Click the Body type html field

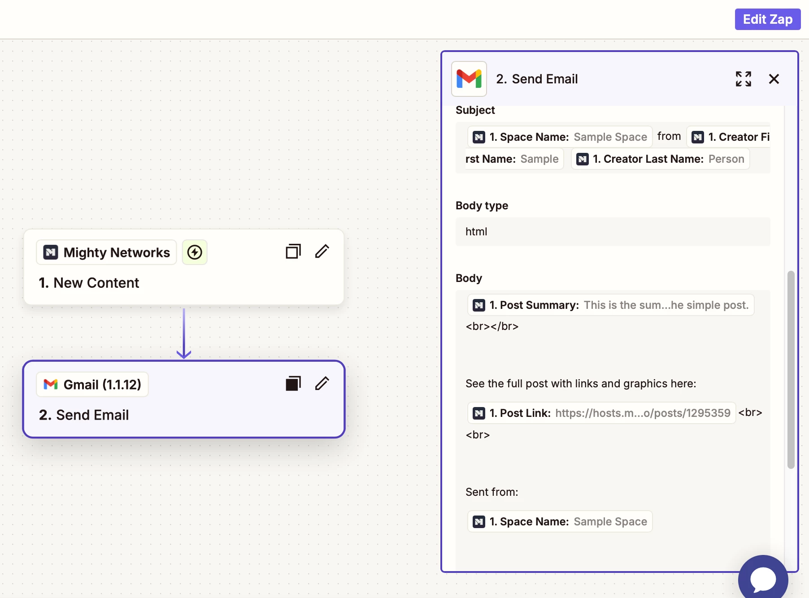click(x=613, y=232)
